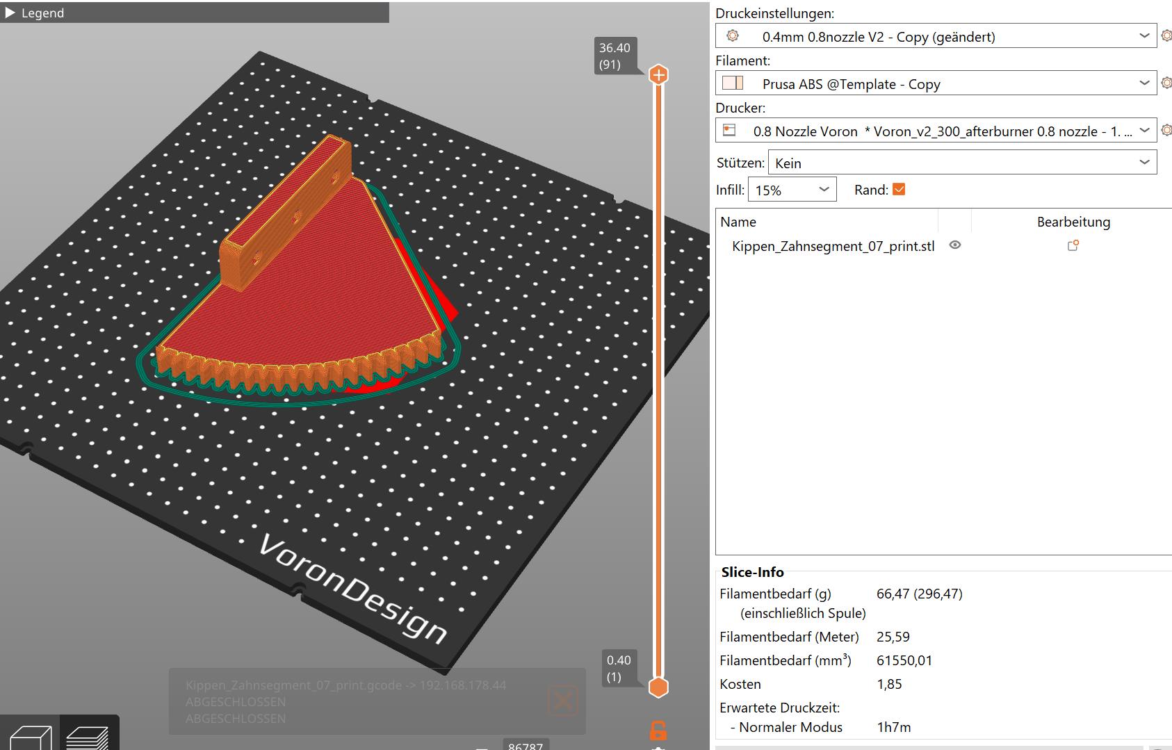Click the print settings cog icon inside dropdown
This screenshot has height=750, width=1172.
click(x=732, y=35)
